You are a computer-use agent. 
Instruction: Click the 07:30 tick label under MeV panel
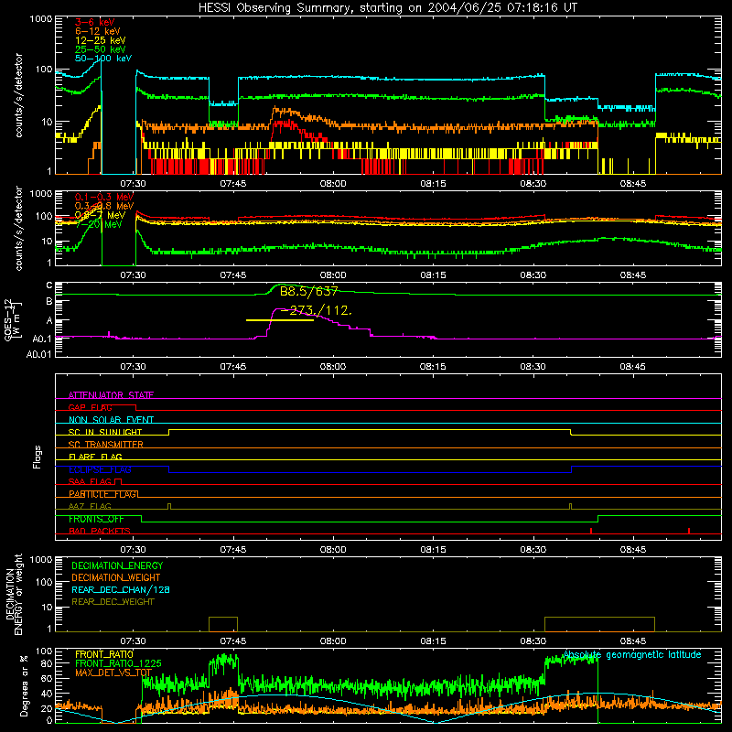133,275
